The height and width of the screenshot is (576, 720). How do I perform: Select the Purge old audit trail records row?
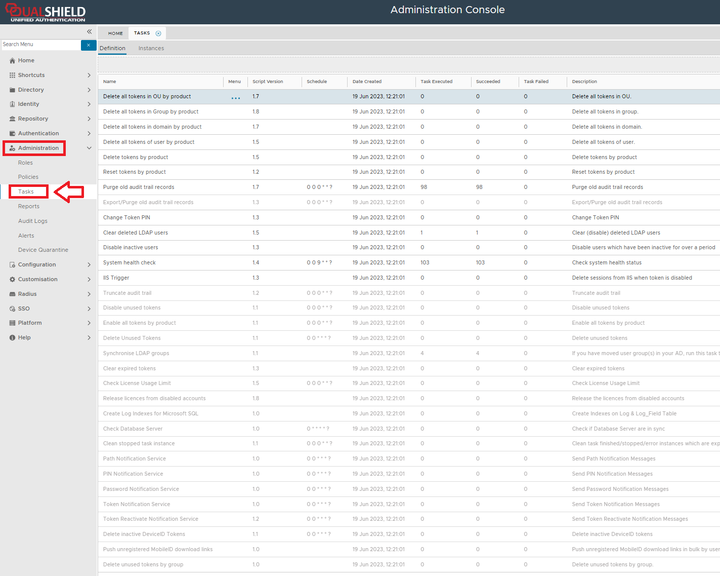[x=139, y=187]
